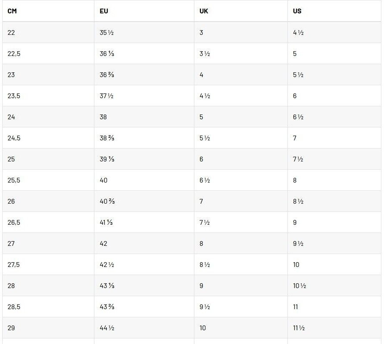
Task: Select the 22 CM cell
Action: click(x=11, y=32)
